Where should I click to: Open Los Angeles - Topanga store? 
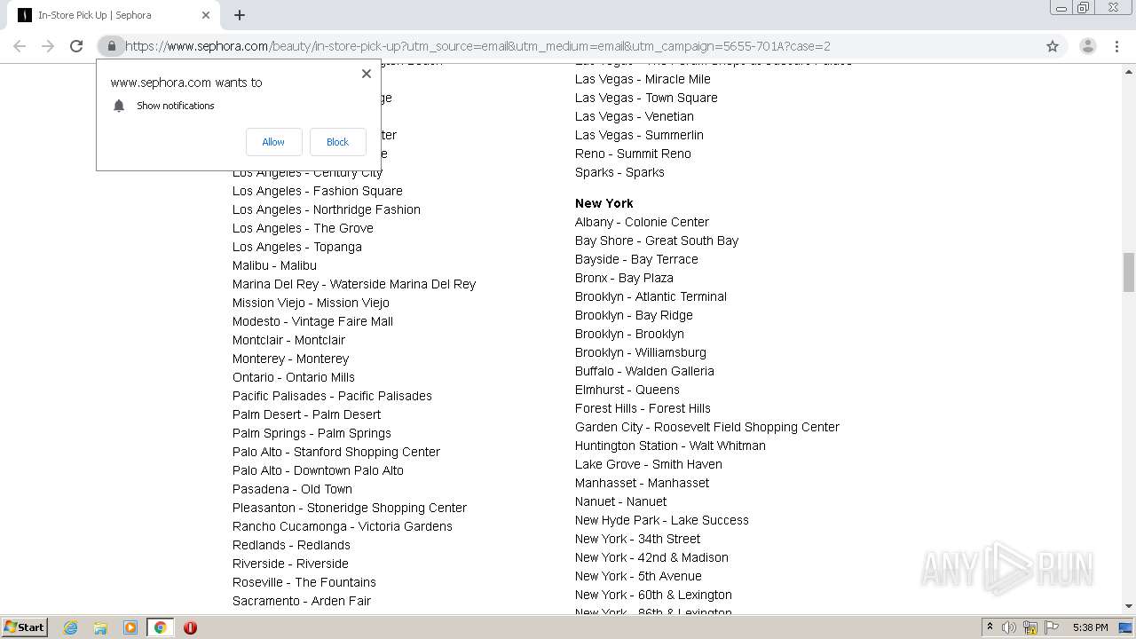coord(297,247)
